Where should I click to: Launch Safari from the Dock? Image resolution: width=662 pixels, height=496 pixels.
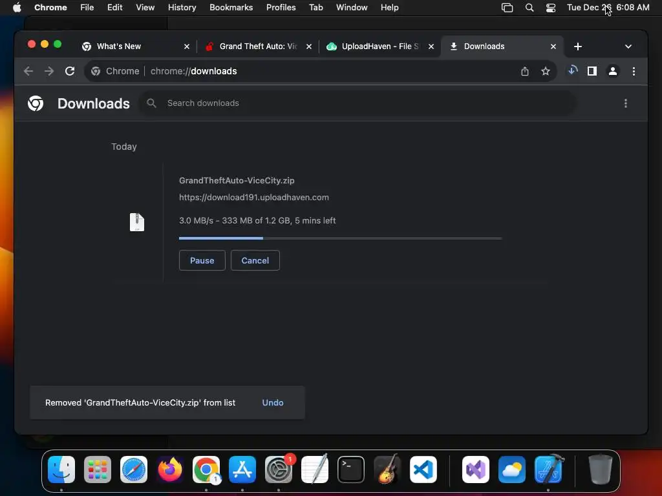[x=134, y=470]
